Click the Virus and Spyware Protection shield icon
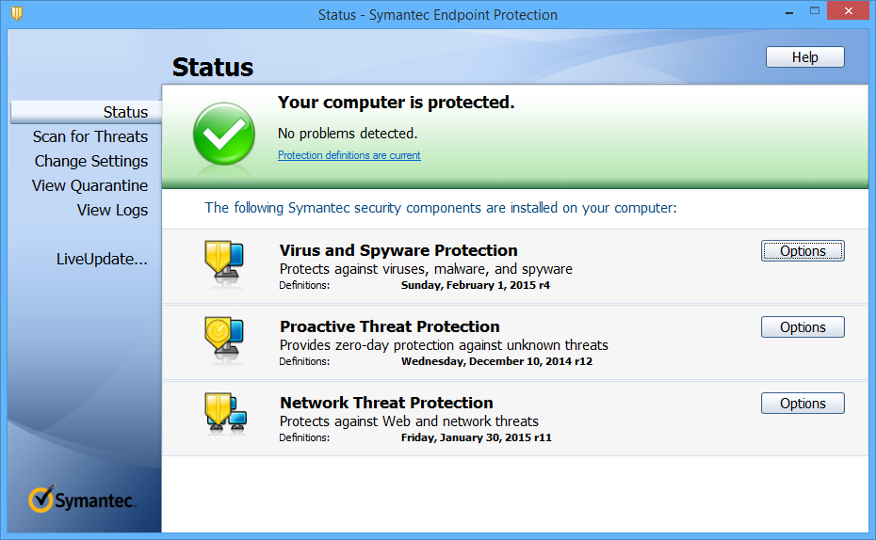 224,262
